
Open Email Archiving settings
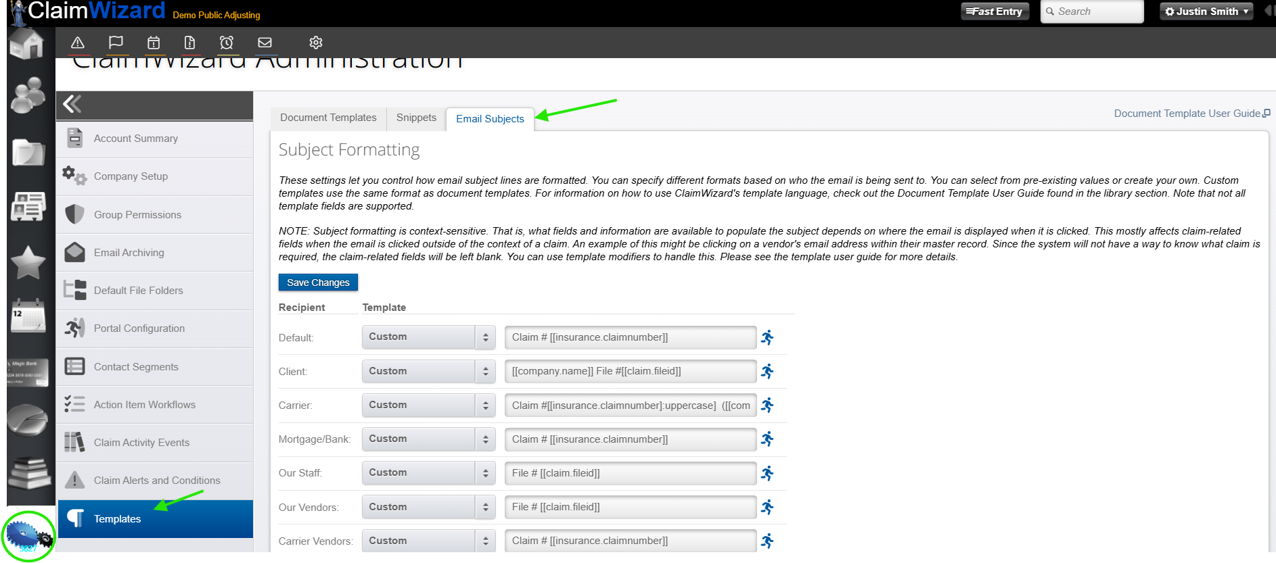(155, 253)
